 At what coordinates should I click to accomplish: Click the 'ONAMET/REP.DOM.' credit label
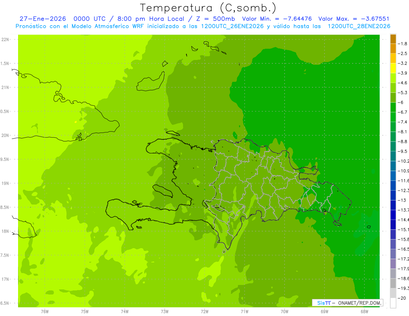click(x=360, y=303)
